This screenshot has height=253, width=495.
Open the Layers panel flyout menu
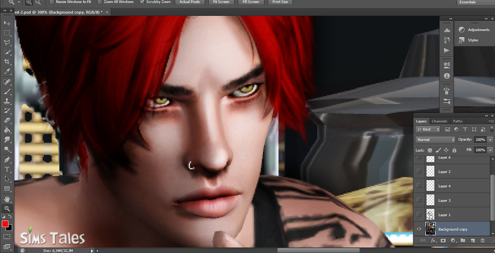491,121
